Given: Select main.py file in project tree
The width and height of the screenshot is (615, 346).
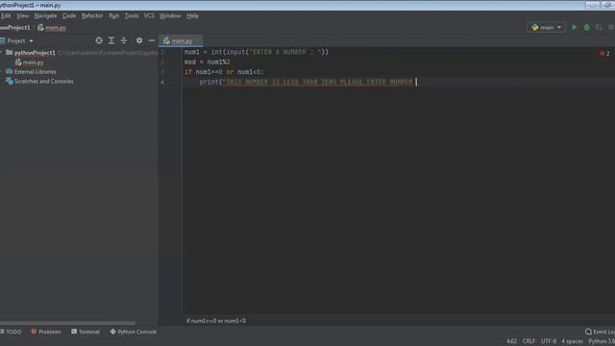Looking at the screenshot, I should coord(30,62).
